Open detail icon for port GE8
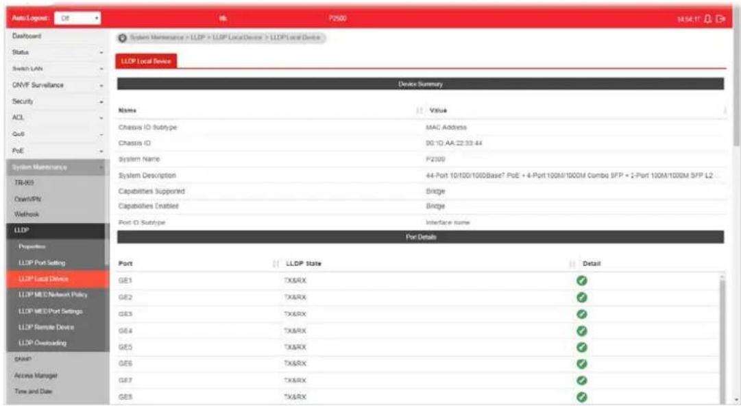741x406 pixels. coord(582,397)
